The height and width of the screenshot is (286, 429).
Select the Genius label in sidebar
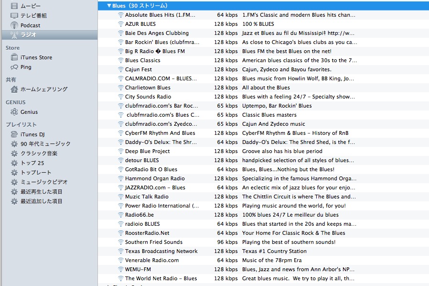(x=29, y=112)
